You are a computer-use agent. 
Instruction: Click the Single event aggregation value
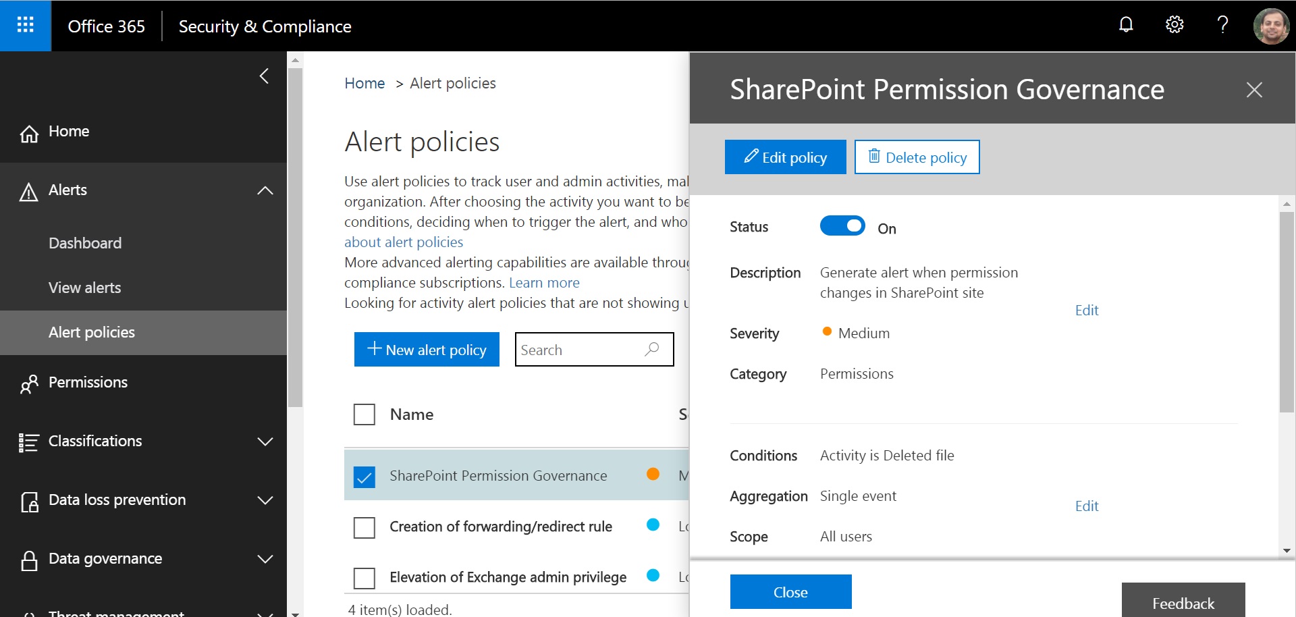(858, 496)
